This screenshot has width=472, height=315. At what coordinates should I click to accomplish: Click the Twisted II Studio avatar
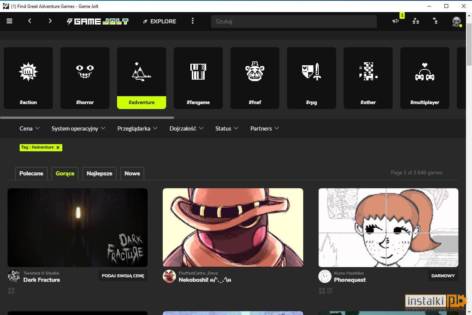[x=14, y=277]
